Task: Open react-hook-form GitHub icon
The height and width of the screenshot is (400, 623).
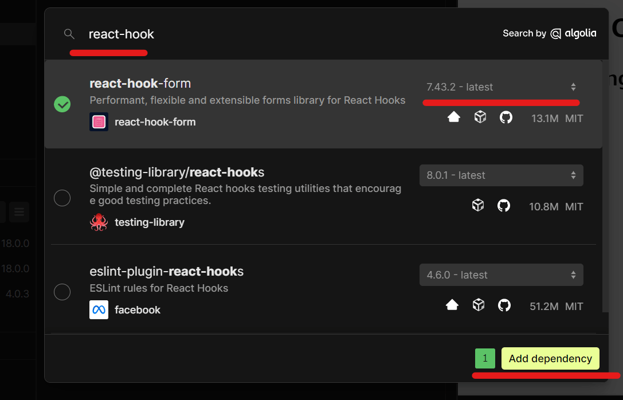Action: 506,117
